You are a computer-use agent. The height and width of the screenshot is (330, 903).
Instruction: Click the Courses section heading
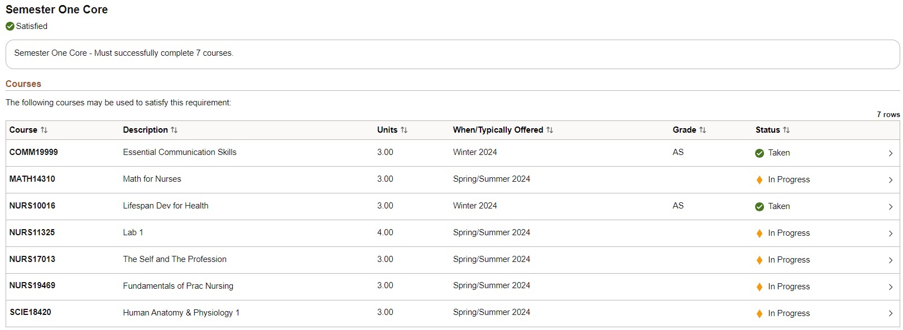[x=23, y=84]
